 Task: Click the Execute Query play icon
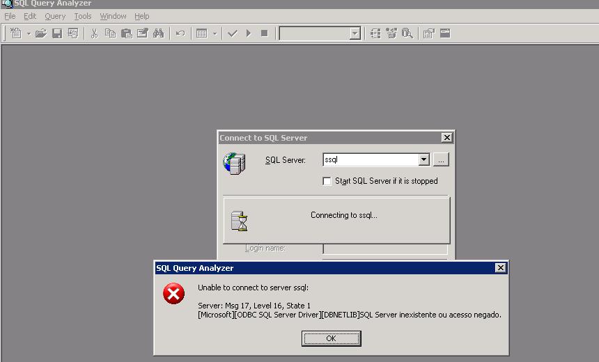pyautogui.click(x=249, y=33)
